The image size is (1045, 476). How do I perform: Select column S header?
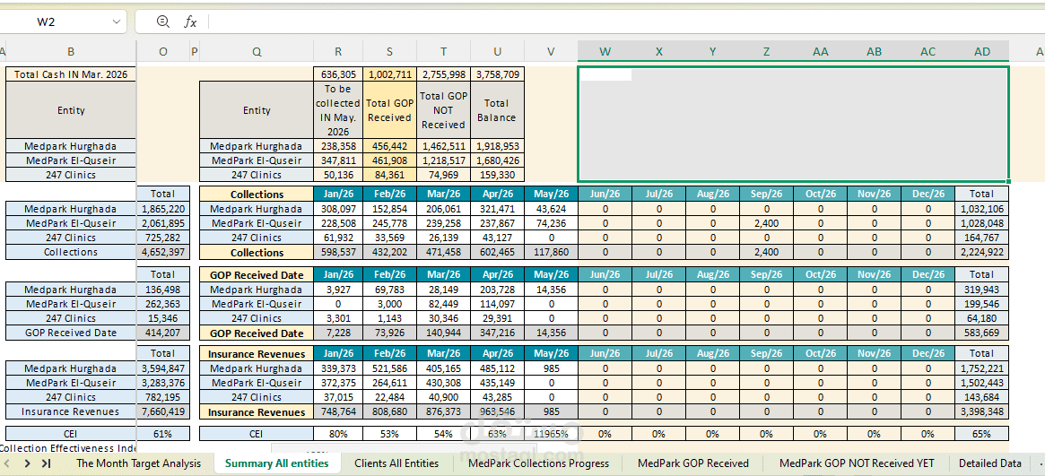click(x=390, y=51)
